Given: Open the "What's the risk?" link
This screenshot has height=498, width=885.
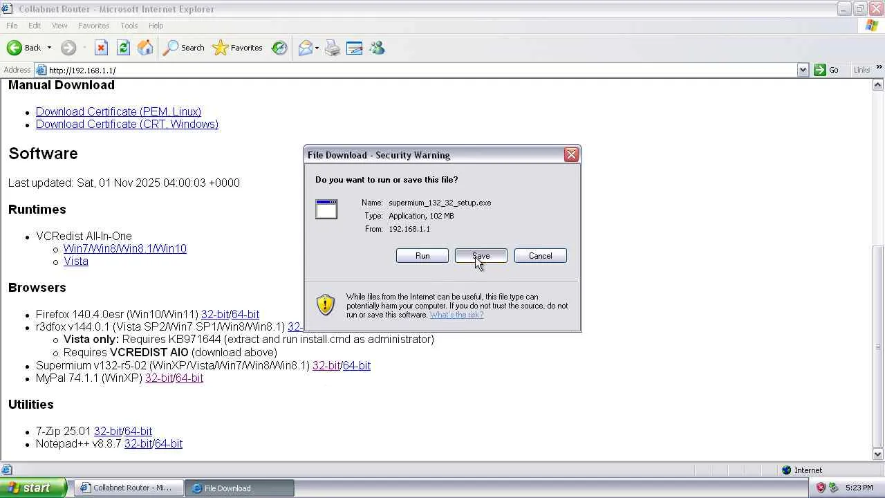Looking at the screenshot, I should click(456, 315).
